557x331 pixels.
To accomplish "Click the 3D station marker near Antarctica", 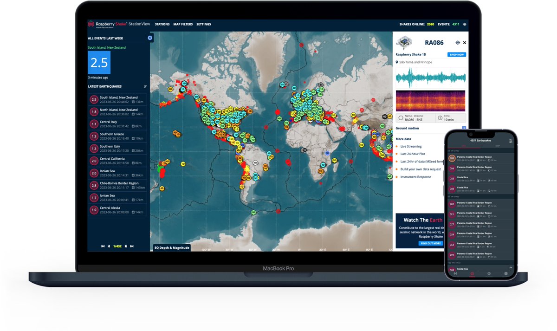I will [x=253, y=212].
